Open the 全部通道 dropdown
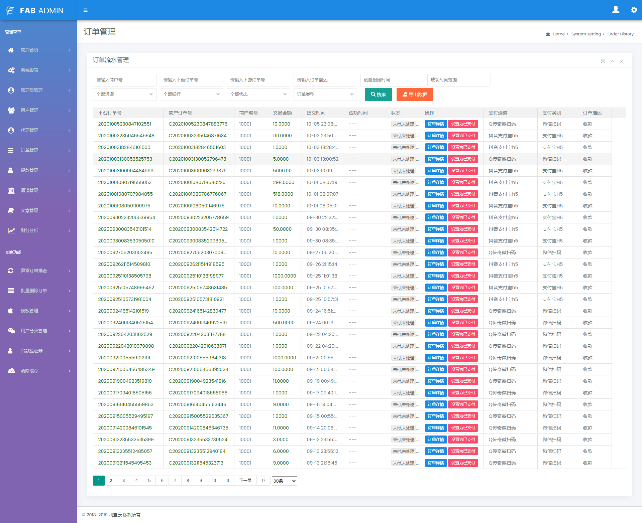This screenshot has width=642, height=523. coord(124,95)
